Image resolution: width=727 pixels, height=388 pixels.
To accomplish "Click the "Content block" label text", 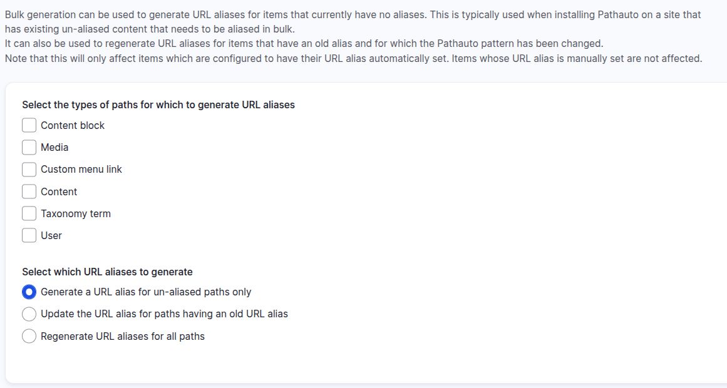I will pos(73,126).
